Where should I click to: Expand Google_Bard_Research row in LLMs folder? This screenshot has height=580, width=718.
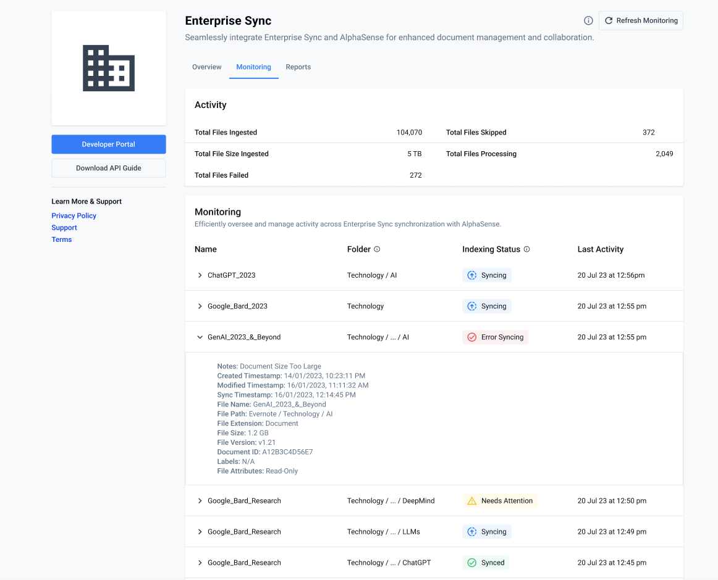tap(200, 531)
